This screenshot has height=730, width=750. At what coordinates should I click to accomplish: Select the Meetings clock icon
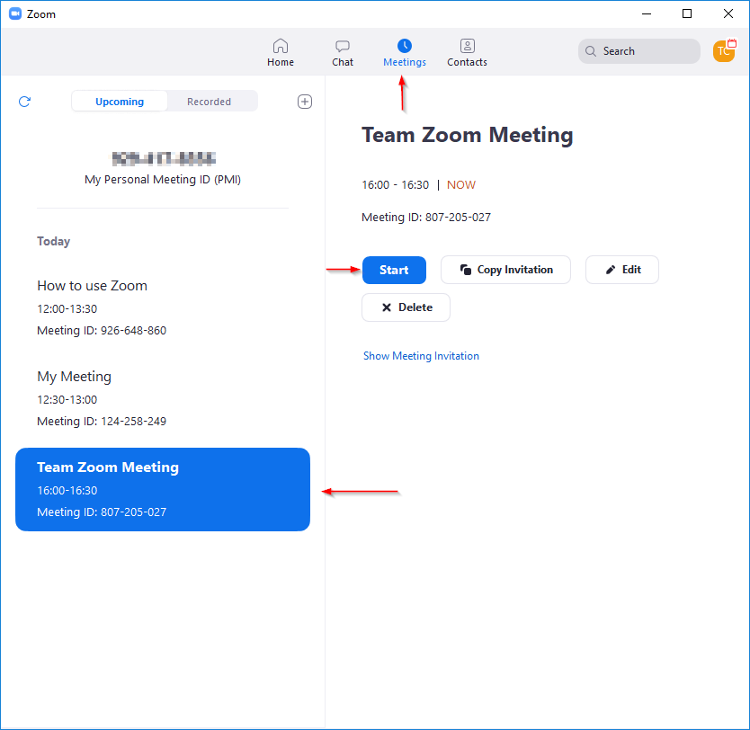point(405,46)
